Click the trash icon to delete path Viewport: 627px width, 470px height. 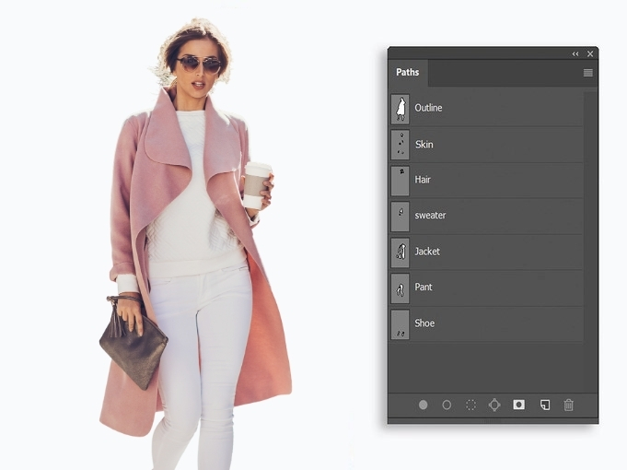tap(568, 405)
